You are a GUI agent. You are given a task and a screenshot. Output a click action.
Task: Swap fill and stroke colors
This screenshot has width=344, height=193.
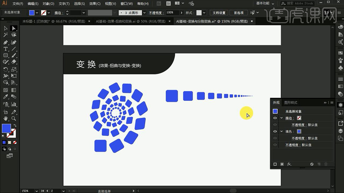(15, 125)
